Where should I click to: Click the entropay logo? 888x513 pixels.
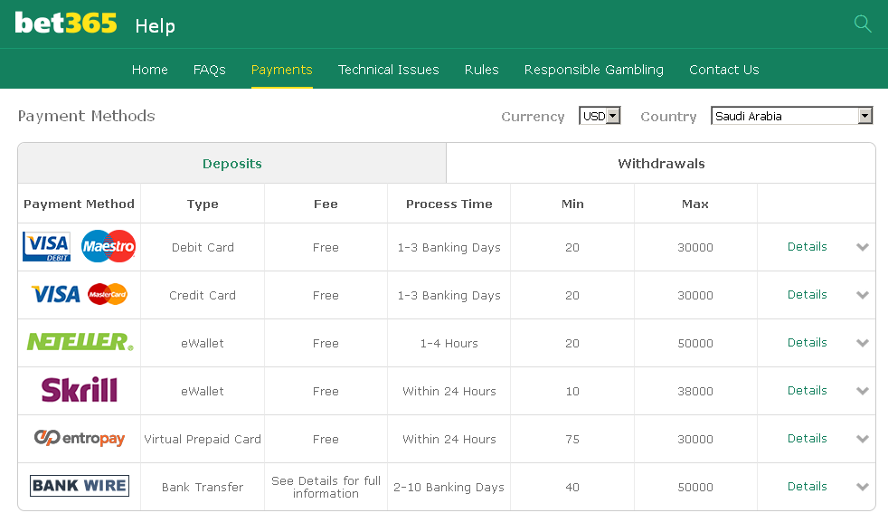click(x=80, y=438)
